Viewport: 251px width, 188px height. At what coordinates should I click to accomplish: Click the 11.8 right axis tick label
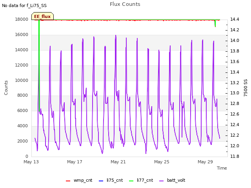pos(235,156)
